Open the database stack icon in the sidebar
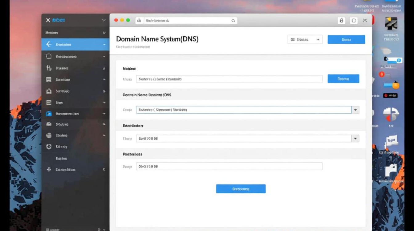This screenshot has height=231, width=414. click(49, 135)
